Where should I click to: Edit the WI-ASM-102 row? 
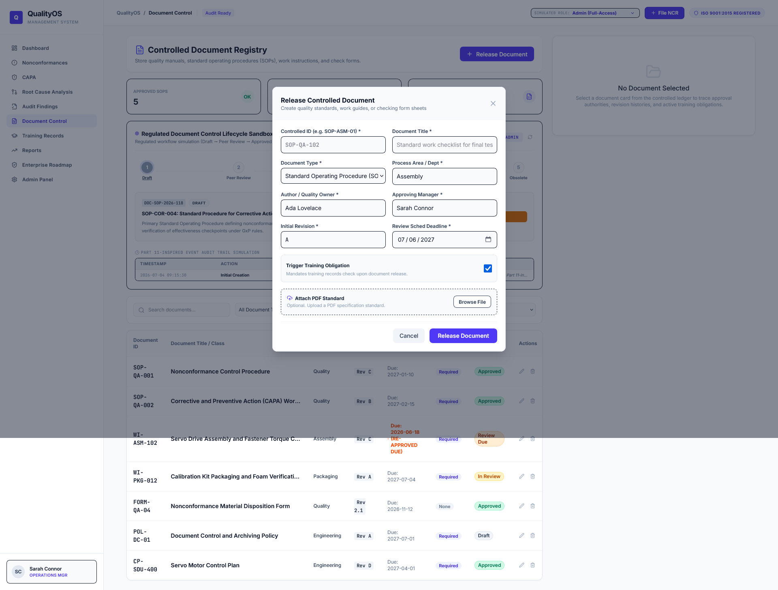tap(522, 439)
